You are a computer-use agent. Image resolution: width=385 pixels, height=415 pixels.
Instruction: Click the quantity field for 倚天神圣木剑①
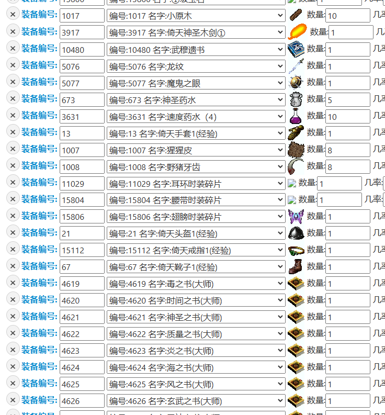[351, 32]
